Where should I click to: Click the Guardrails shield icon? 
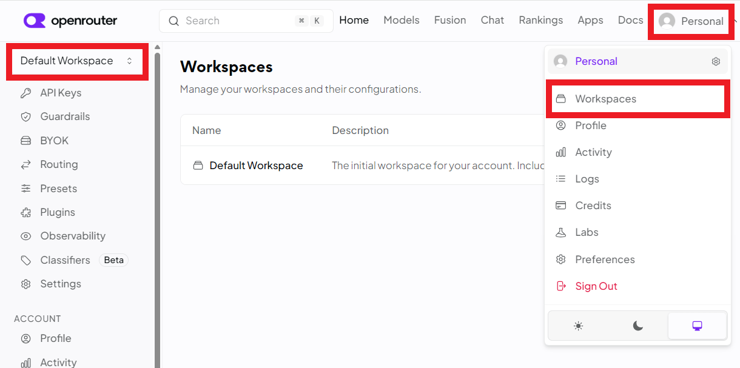(25, 116)
